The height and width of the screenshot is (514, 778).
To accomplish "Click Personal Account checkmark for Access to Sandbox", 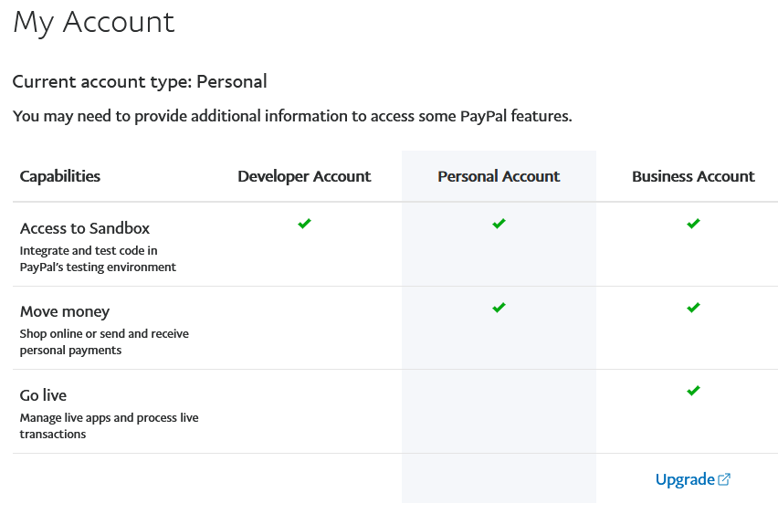I will click(x=499, y=224).
